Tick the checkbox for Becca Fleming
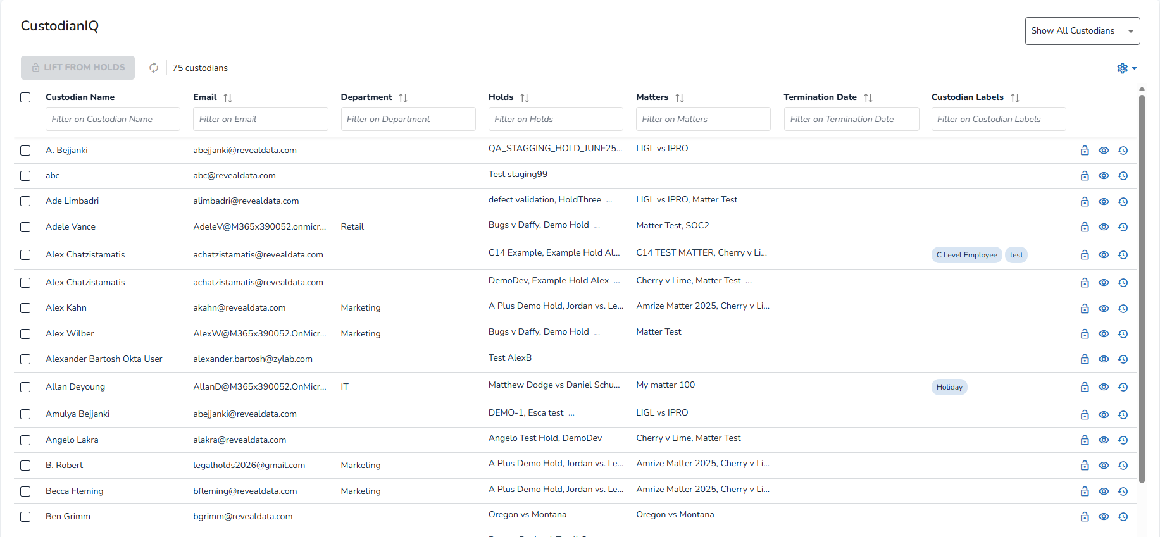1160x537 pixels. point(25,491)
